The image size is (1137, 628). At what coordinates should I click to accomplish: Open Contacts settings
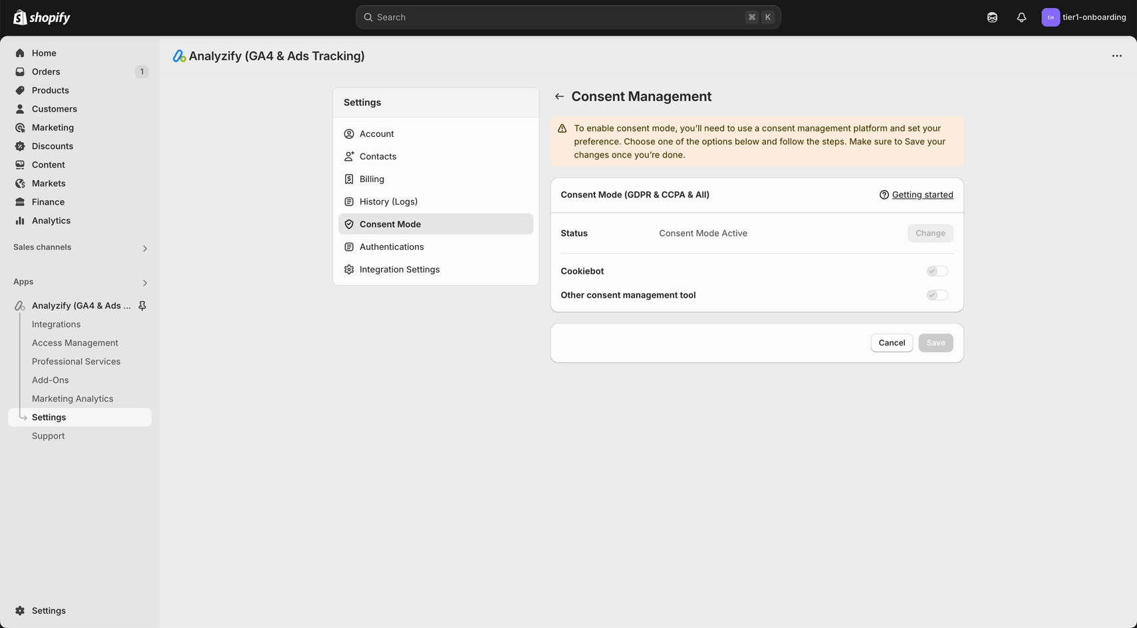tap(436, 156)
